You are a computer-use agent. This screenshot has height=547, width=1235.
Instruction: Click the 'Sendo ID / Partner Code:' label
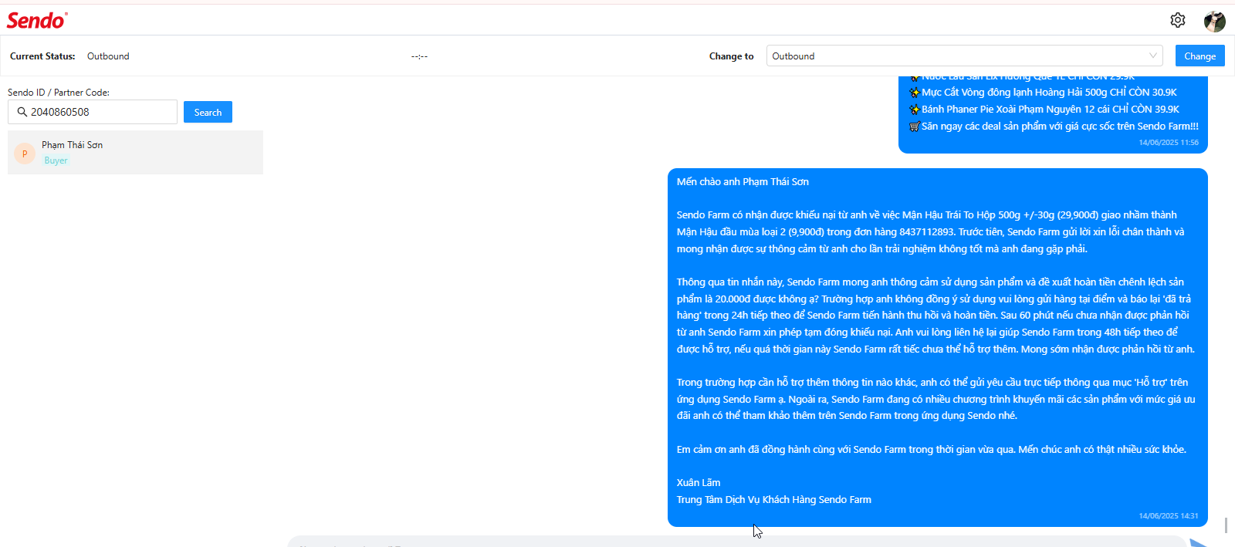pyautogui.click(x=59, y=93)
